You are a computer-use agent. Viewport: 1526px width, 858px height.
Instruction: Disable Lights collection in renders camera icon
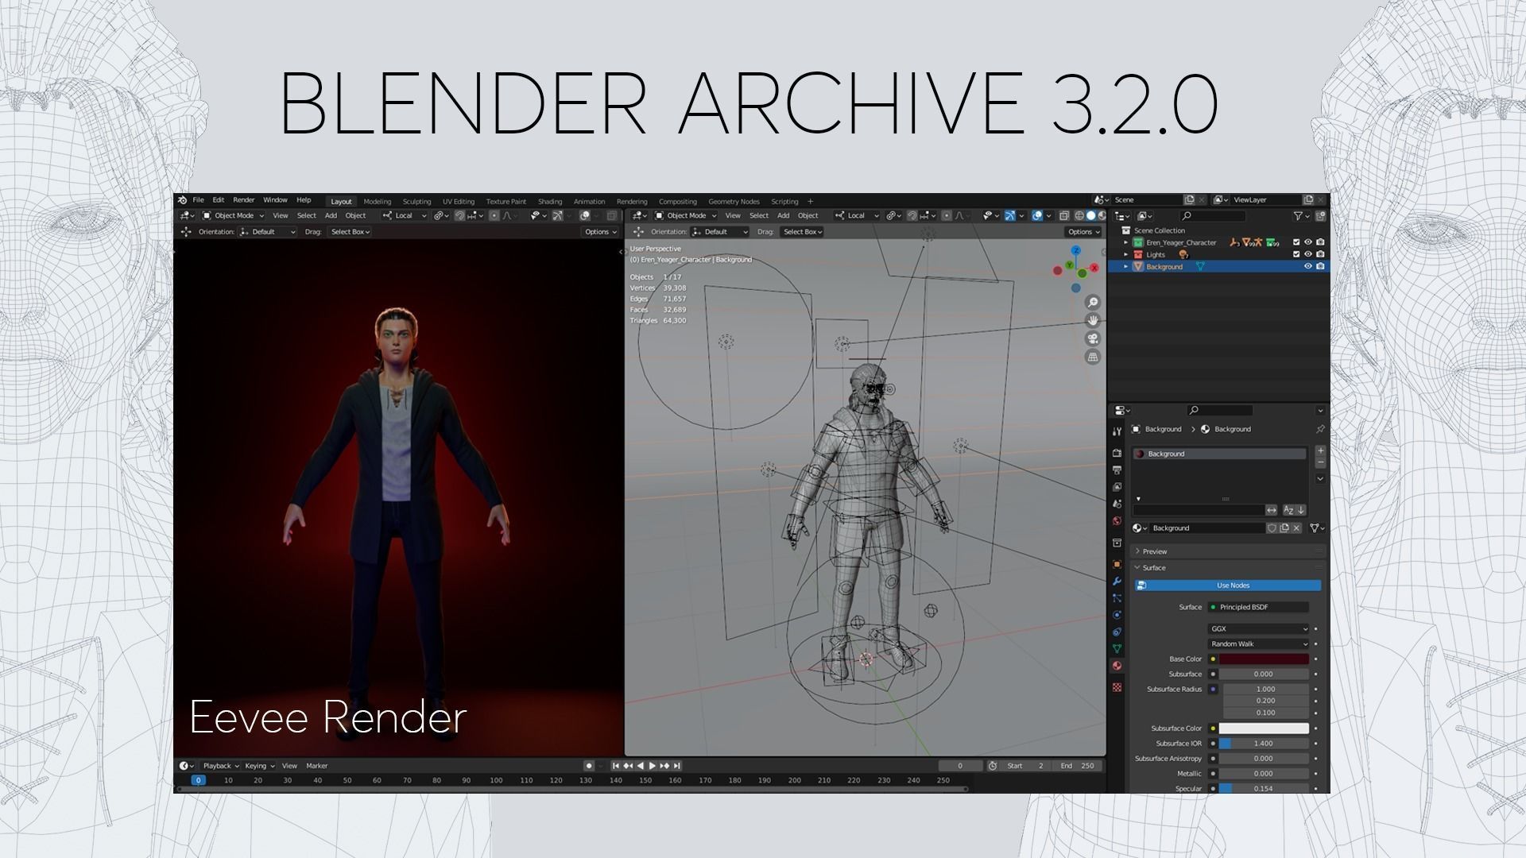click(1320, 254)
